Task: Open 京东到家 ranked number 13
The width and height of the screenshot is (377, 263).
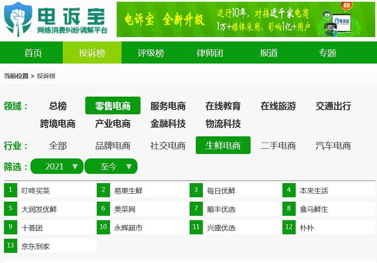Action: (x=50, y=246)
